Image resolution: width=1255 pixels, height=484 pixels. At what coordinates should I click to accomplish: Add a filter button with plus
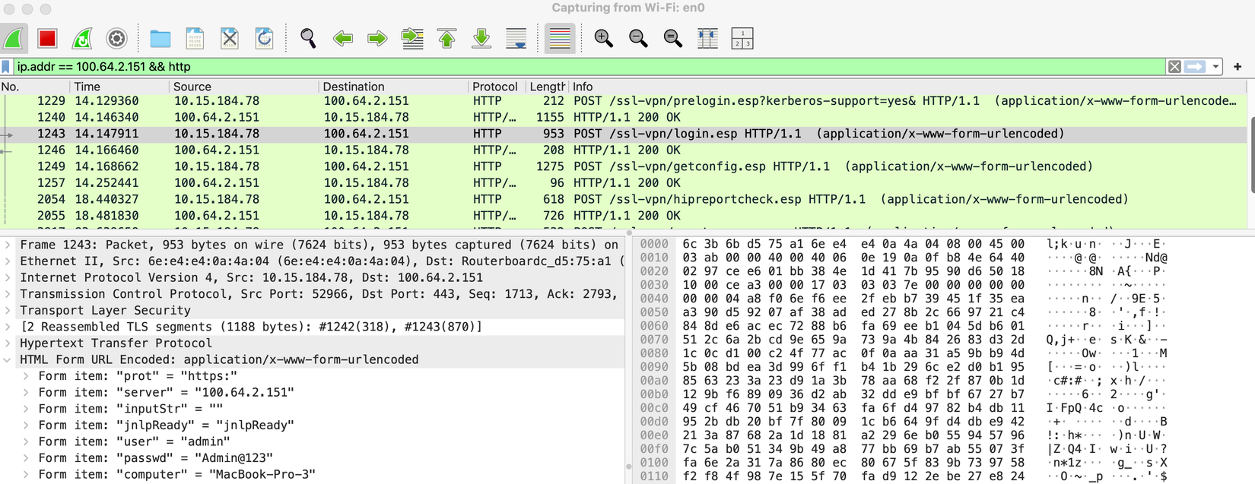pos(1238,67)
